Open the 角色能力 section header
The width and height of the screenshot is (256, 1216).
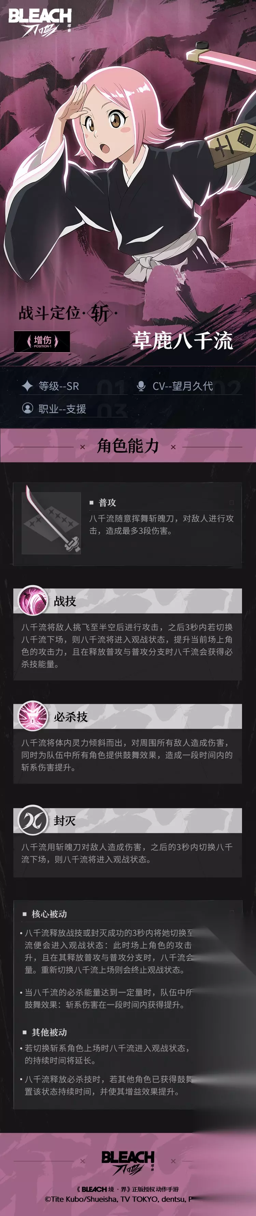click(x=128, y=446)
